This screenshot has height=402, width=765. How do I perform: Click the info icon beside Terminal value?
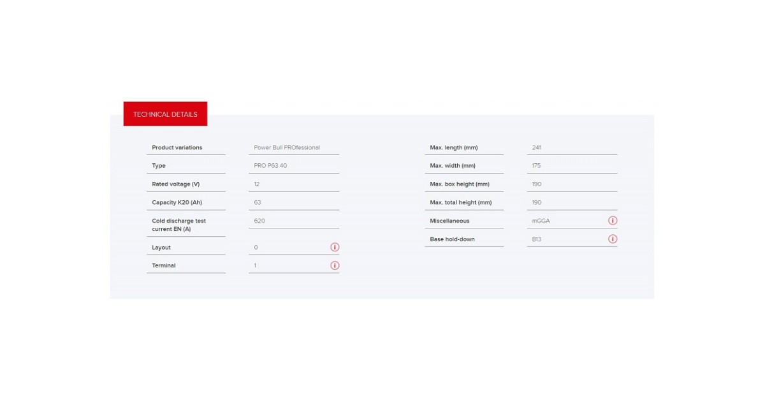[335, 265]
